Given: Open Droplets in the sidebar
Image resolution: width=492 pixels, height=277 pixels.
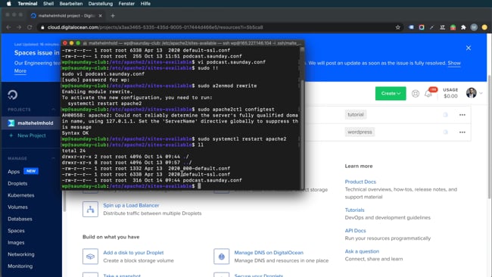Looking at the screenshot, I should pyautogui.click(x=17, y=183).
